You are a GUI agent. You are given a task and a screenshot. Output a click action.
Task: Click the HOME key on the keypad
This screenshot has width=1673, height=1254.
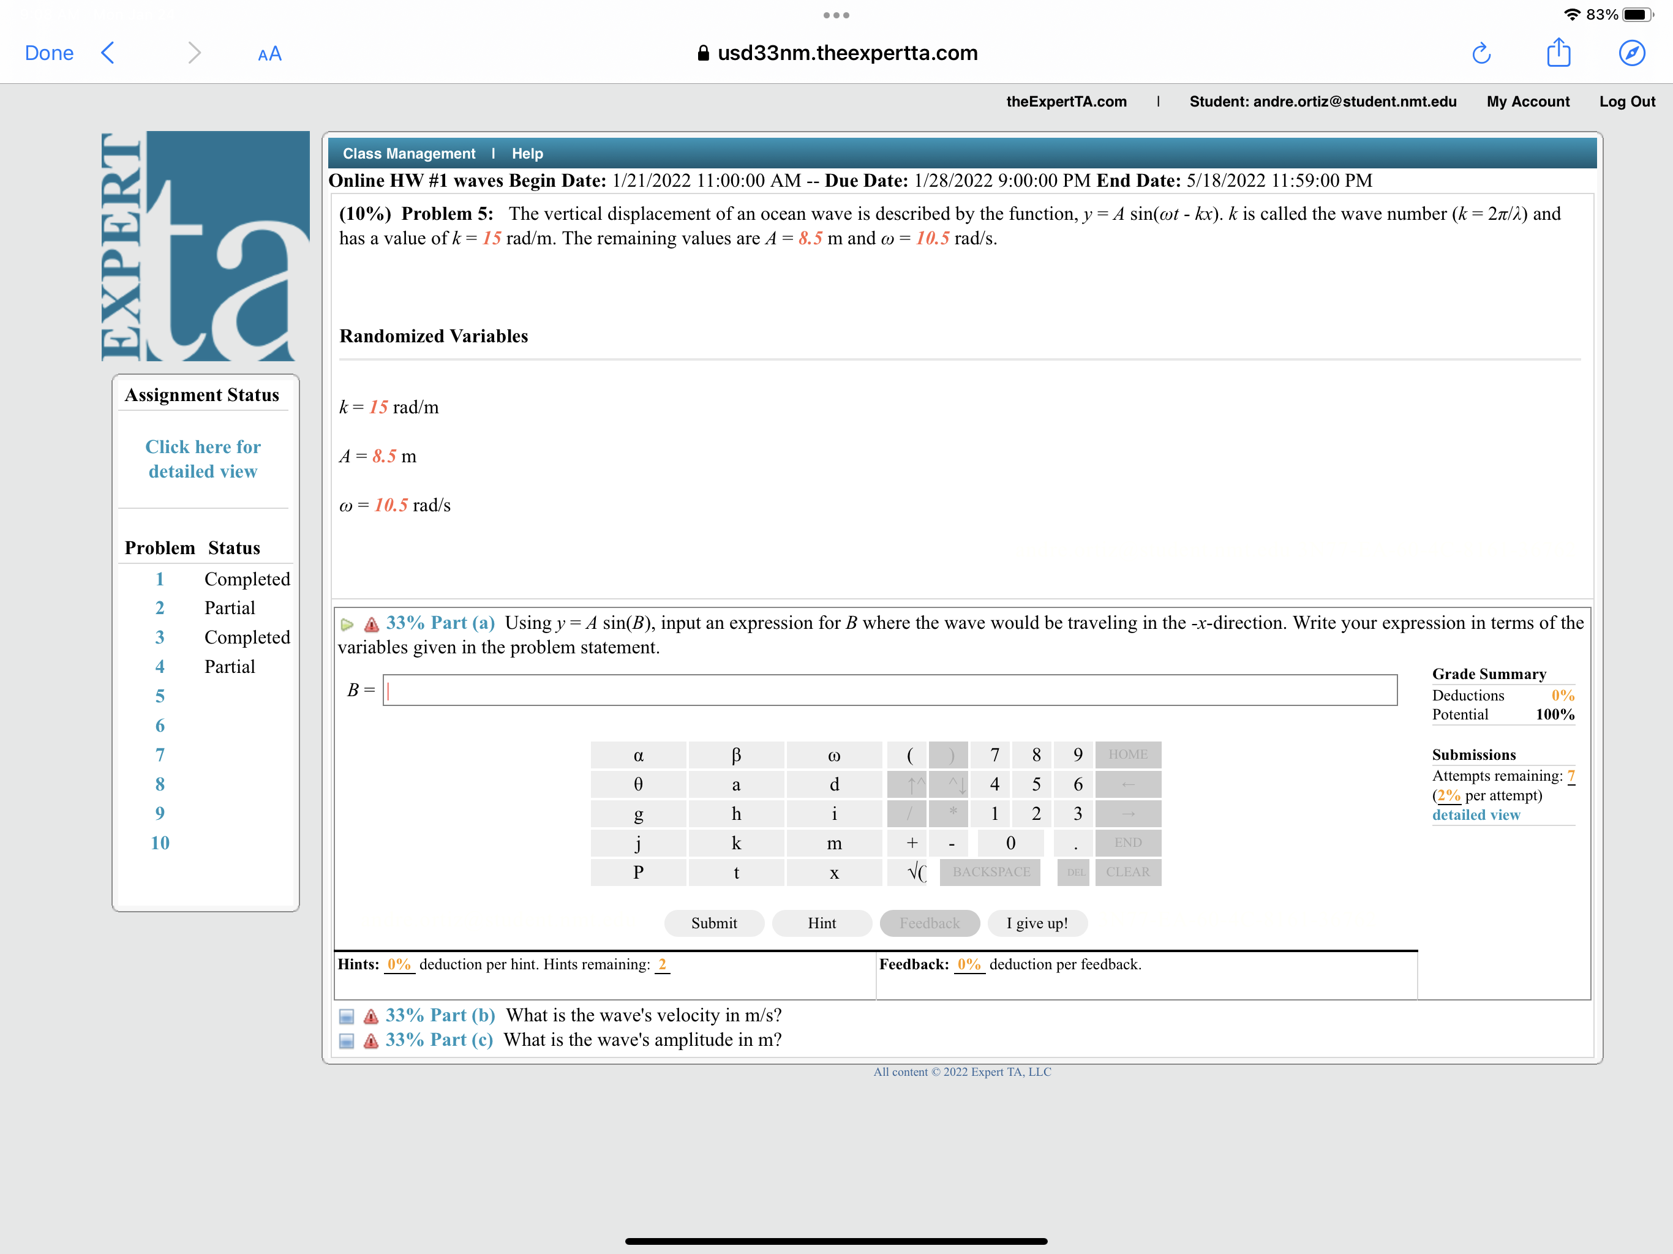click(1128, 754)
